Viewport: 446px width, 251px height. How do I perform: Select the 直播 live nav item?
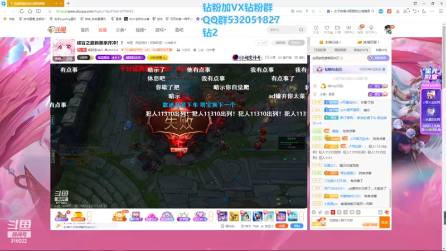[103, 30]
